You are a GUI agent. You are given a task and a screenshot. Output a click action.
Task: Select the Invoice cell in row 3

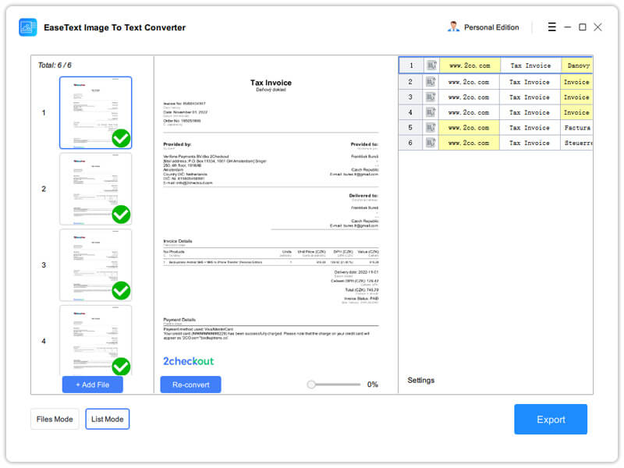pyautogui.click(x=576, y=97)
